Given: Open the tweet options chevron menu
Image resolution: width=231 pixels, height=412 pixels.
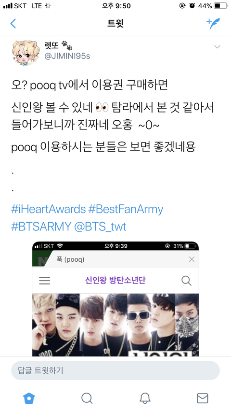Looking at the screenshot, I should (217, 47).
